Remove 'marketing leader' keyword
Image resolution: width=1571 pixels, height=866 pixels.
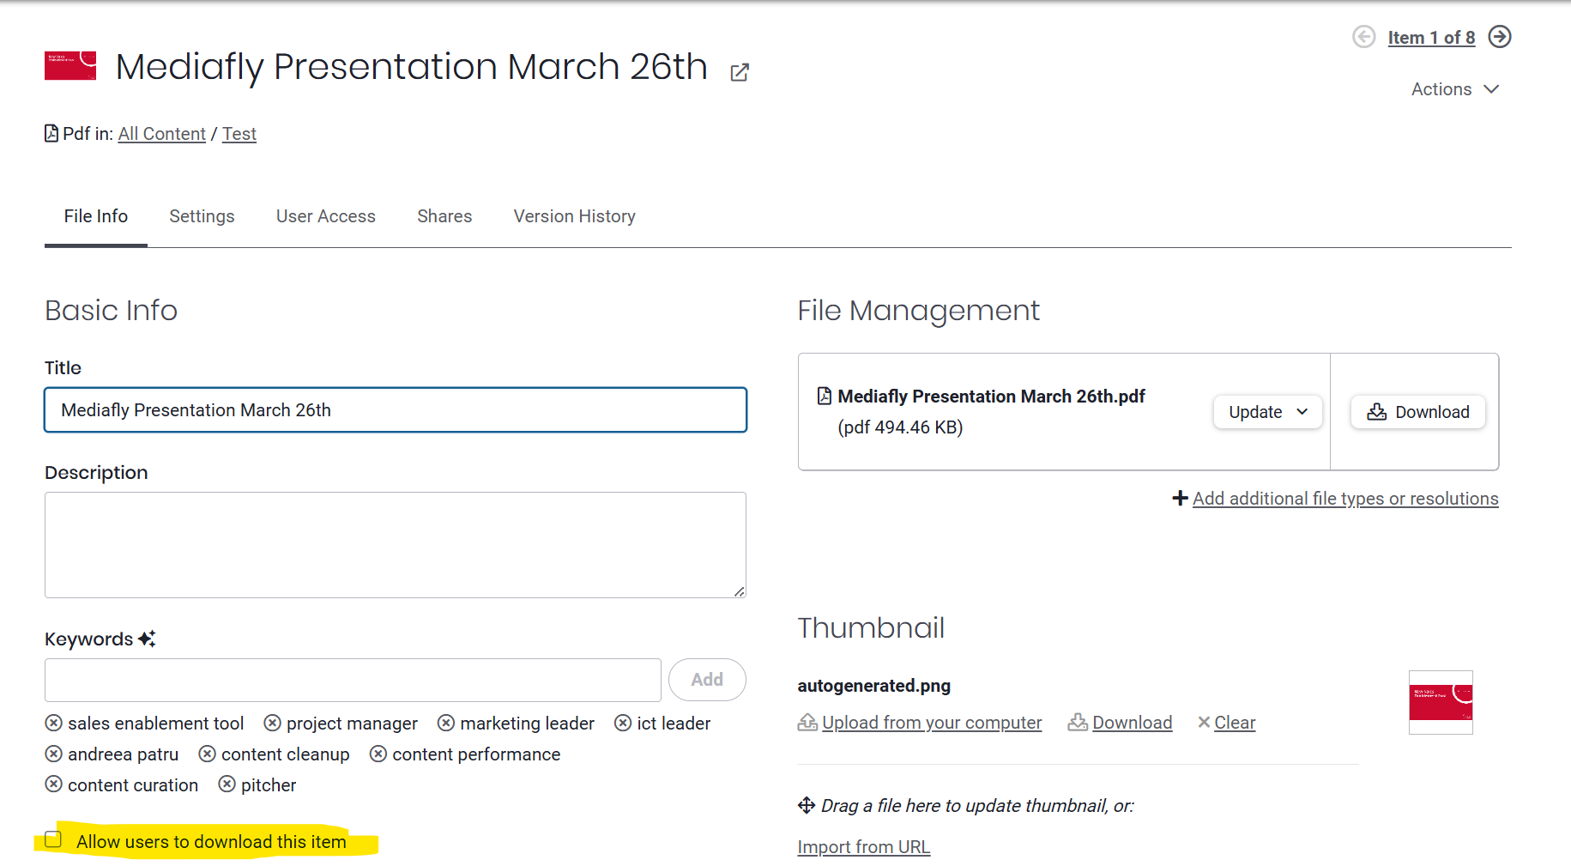[446, 724]
